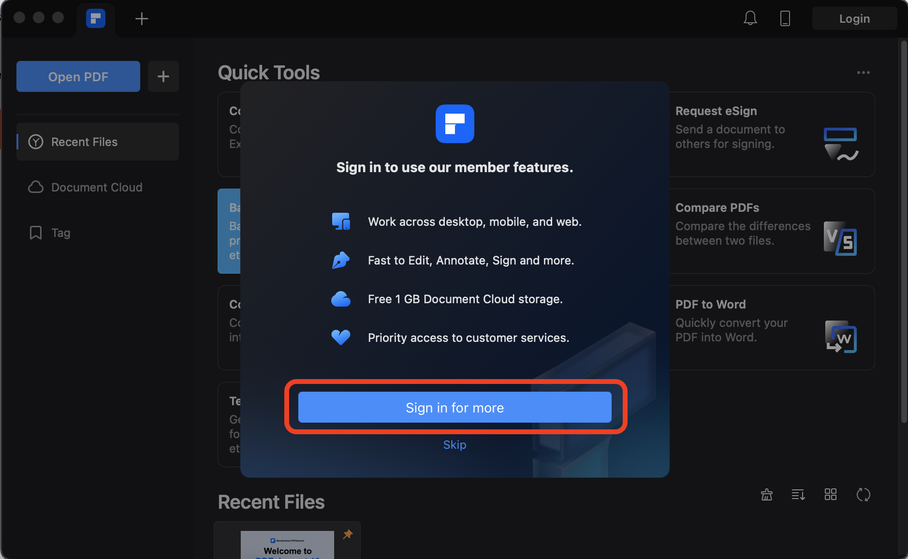Image resolution: width=908 pixels, height=559 pixels.
Task: Open the notifications bell
Action: tap(749, 18)
